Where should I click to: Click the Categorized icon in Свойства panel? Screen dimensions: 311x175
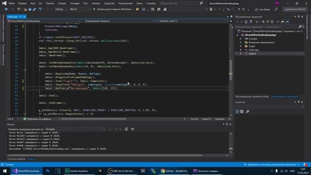237,111
